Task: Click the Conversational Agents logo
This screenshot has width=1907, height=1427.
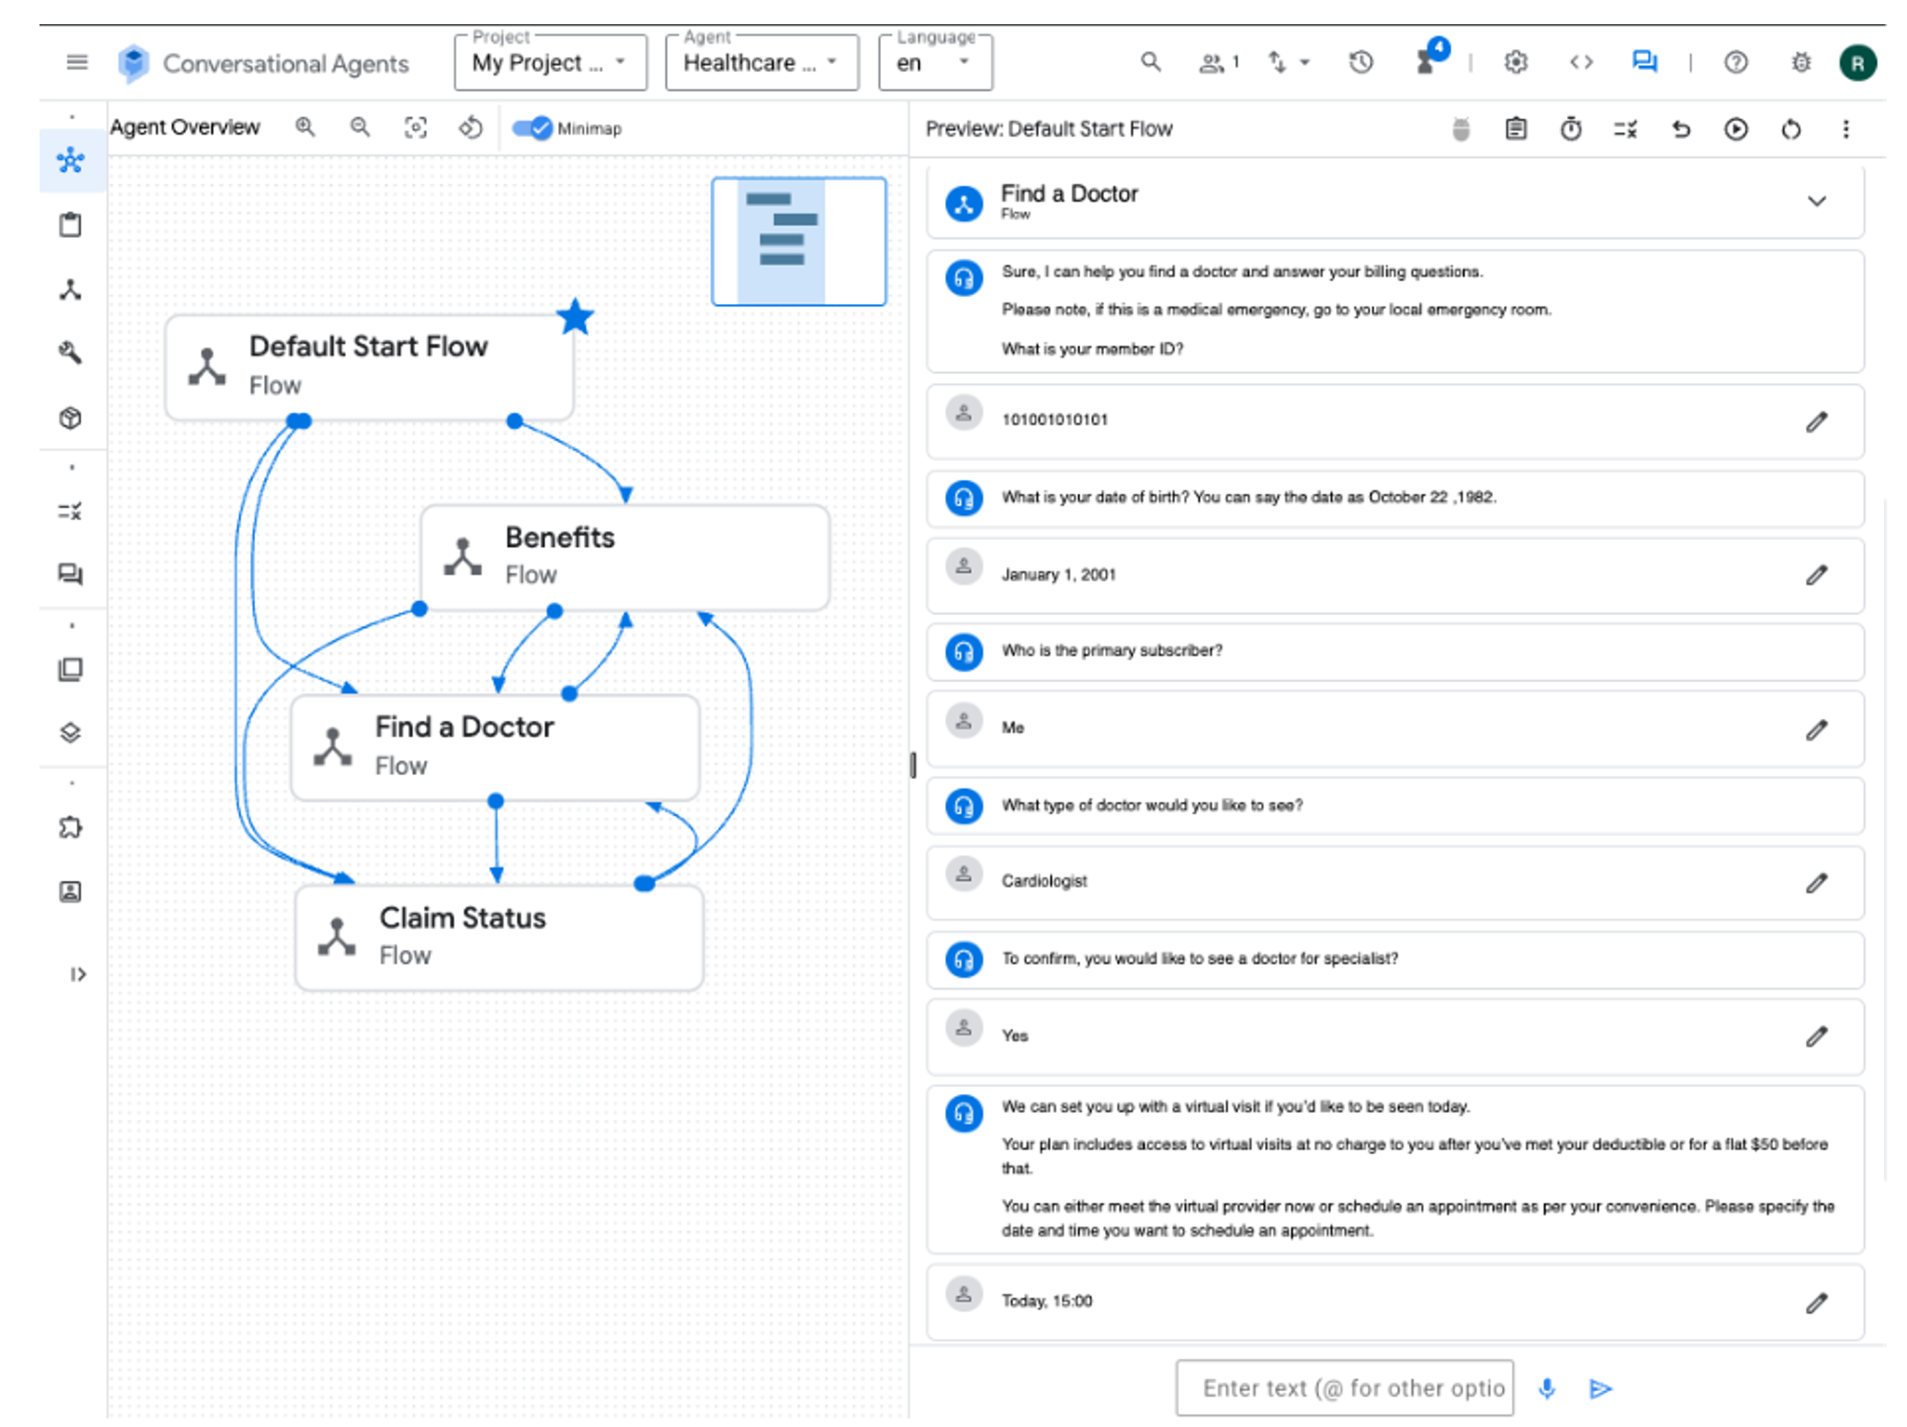Action: pyautogui.click(x=134, y=63)
